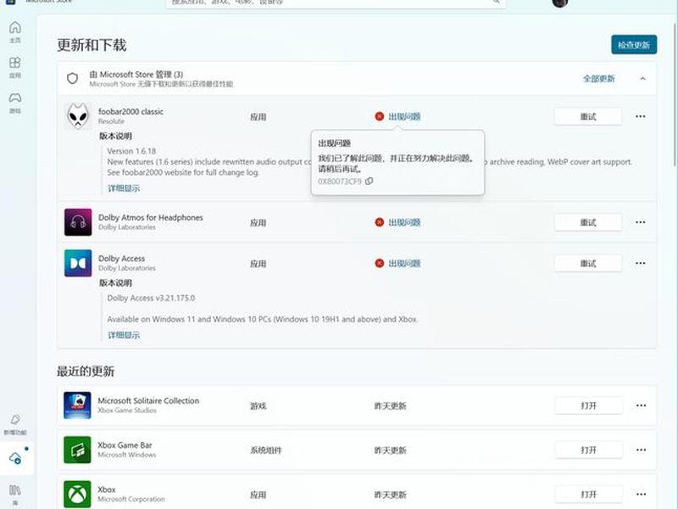Click the Xbox Game Bar icon

click(x=77, y=450)
